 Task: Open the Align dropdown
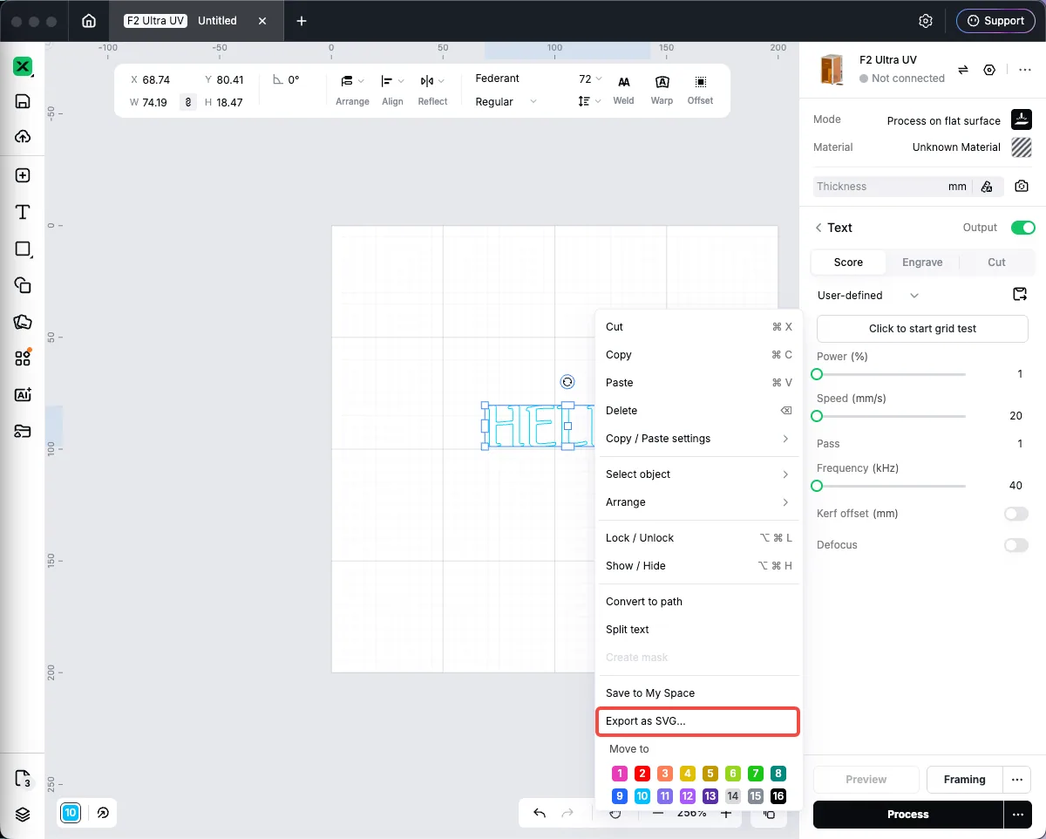[x=393, y=89]
